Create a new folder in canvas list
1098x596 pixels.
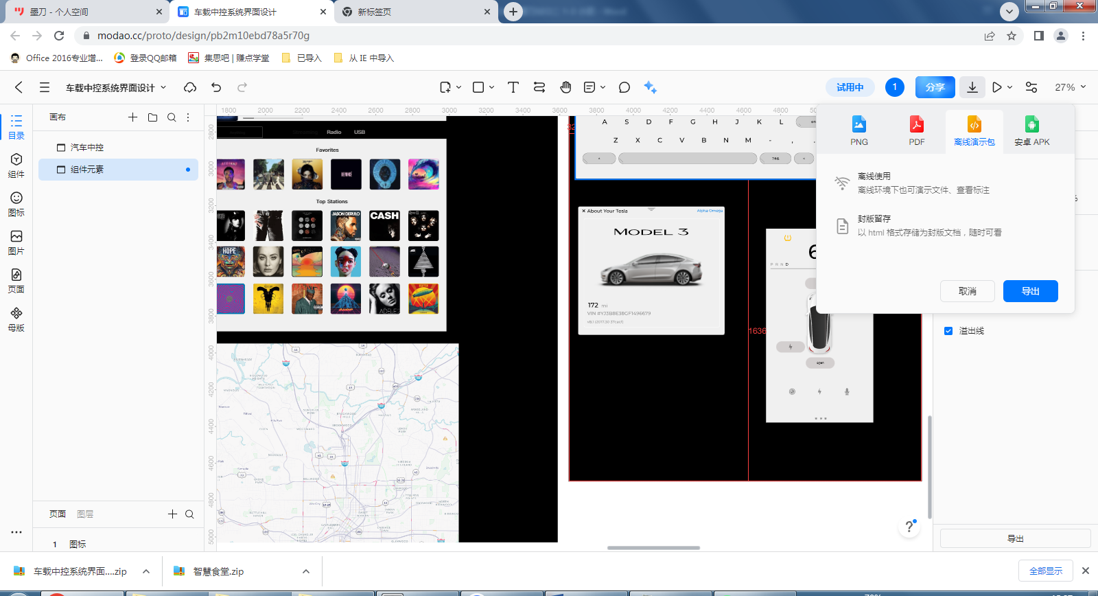point(152,117)
